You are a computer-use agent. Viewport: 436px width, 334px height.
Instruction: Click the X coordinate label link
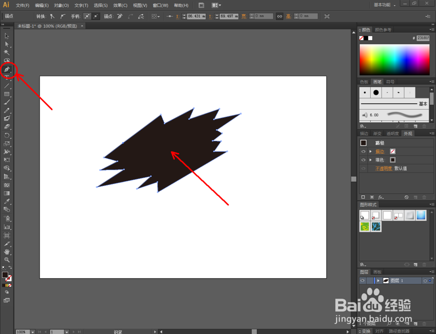pos(177,17)
